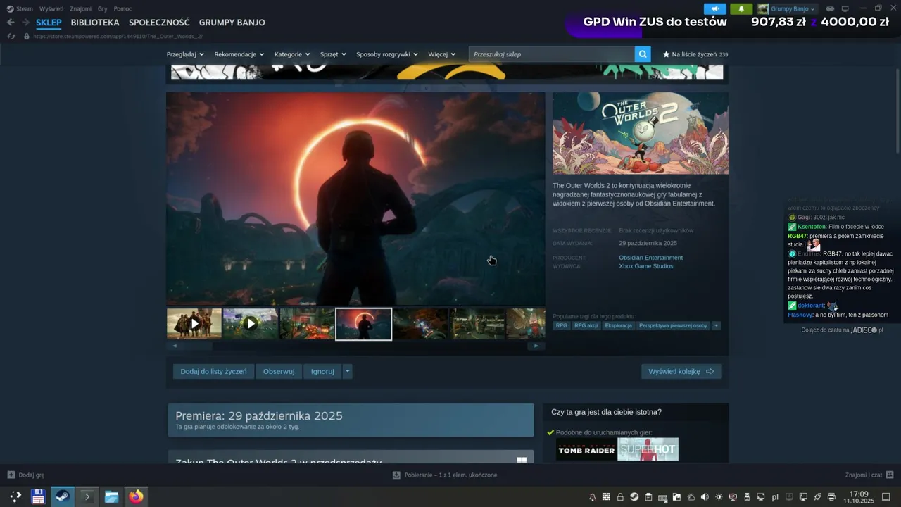Click the RPG akcji tag
Image resolution: width=901 pixels, height=507 pixels.
tap(586, 326)
